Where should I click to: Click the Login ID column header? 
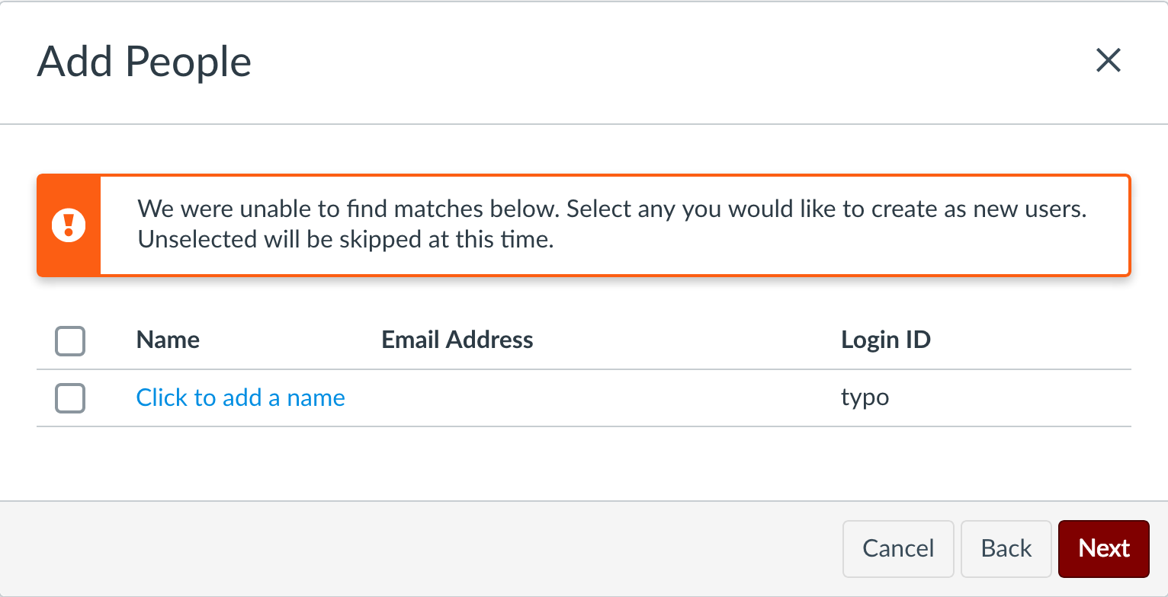(x=886, y=340)
